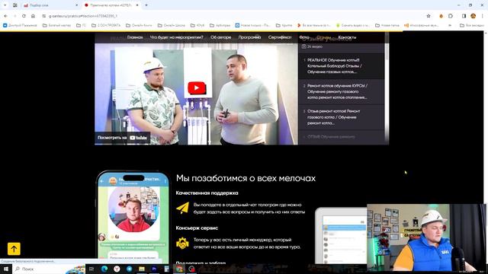The image size is (488, 274).
Task: Click the 'Качественная поддержка' heading
Action: (x=207, y=193)
